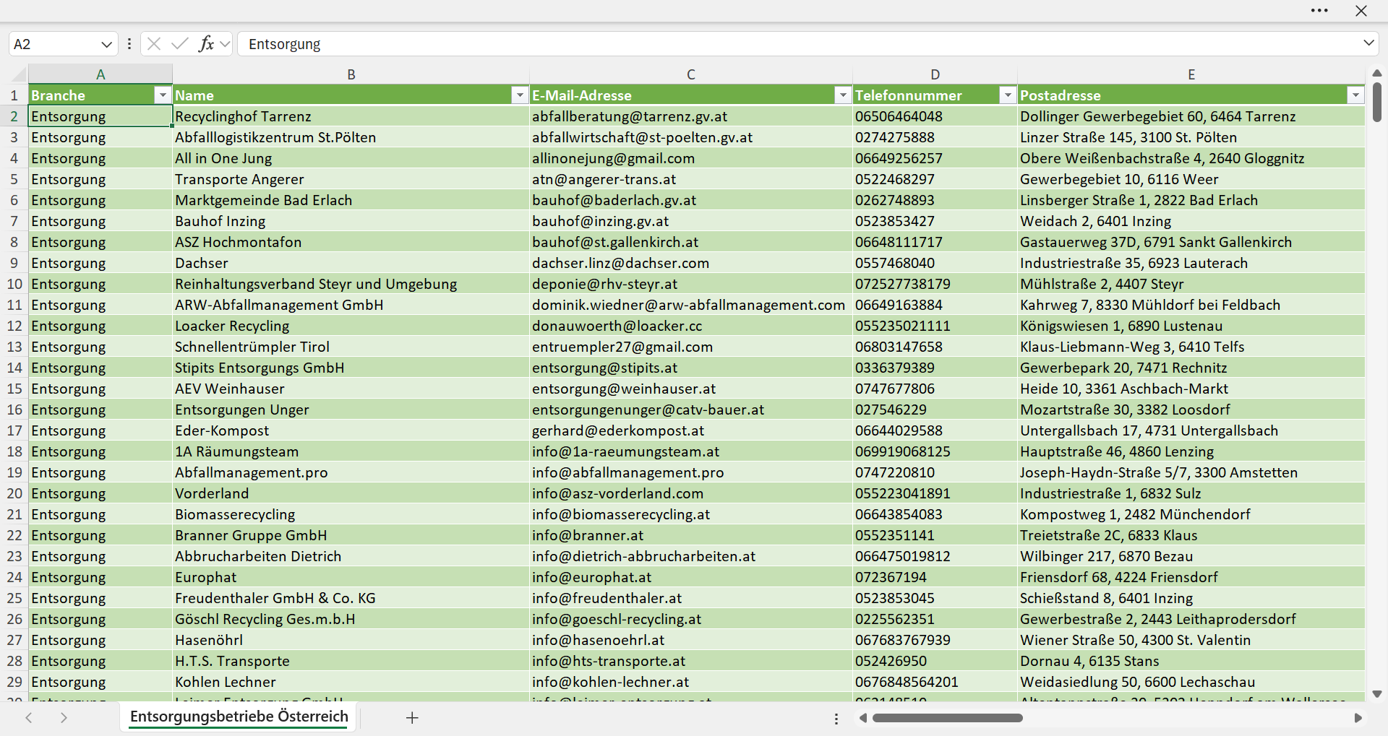Click the Name Box showing A2
The height and width of the screenshot is (736, 1388).
coord(54,44)
